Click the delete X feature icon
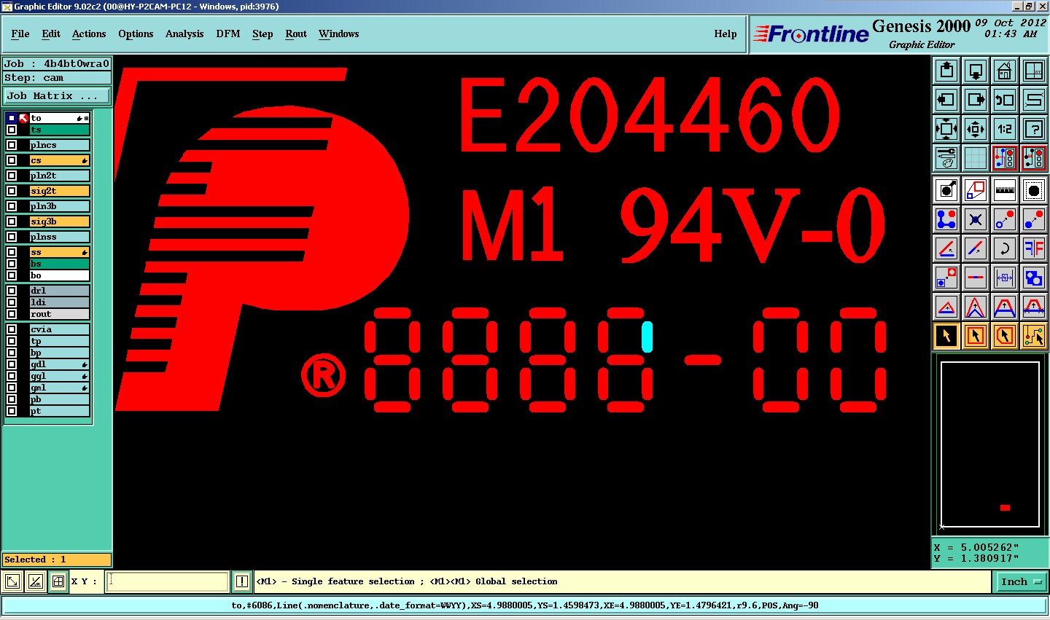 (x=976, y=219)
